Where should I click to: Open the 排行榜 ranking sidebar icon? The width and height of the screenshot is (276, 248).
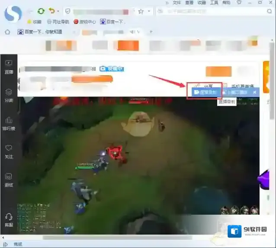pos(8,123)
